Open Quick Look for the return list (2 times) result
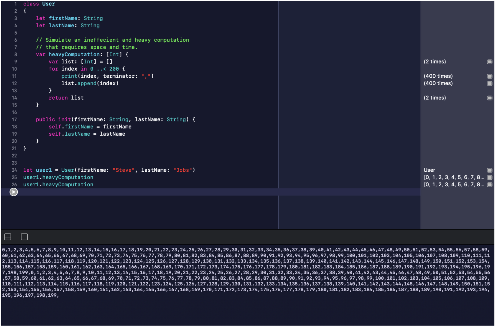Screen dimensions: 495x327 (x=490, y=98)
